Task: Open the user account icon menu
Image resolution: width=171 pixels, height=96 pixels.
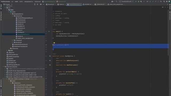Action: pos(112,2)
